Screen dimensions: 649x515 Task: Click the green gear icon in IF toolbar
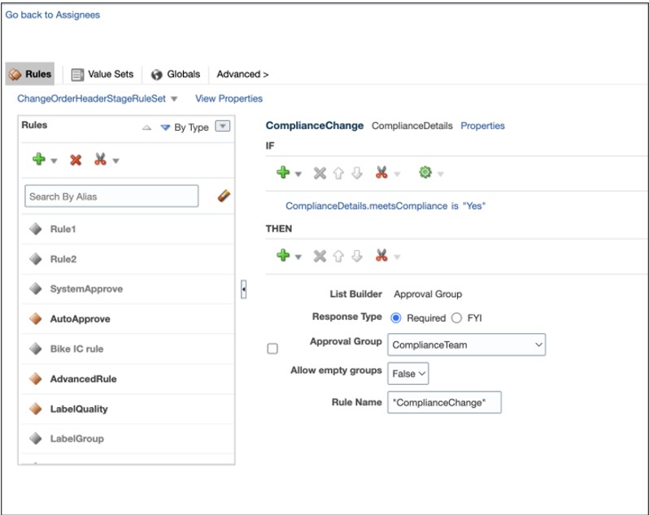point(425,172)
